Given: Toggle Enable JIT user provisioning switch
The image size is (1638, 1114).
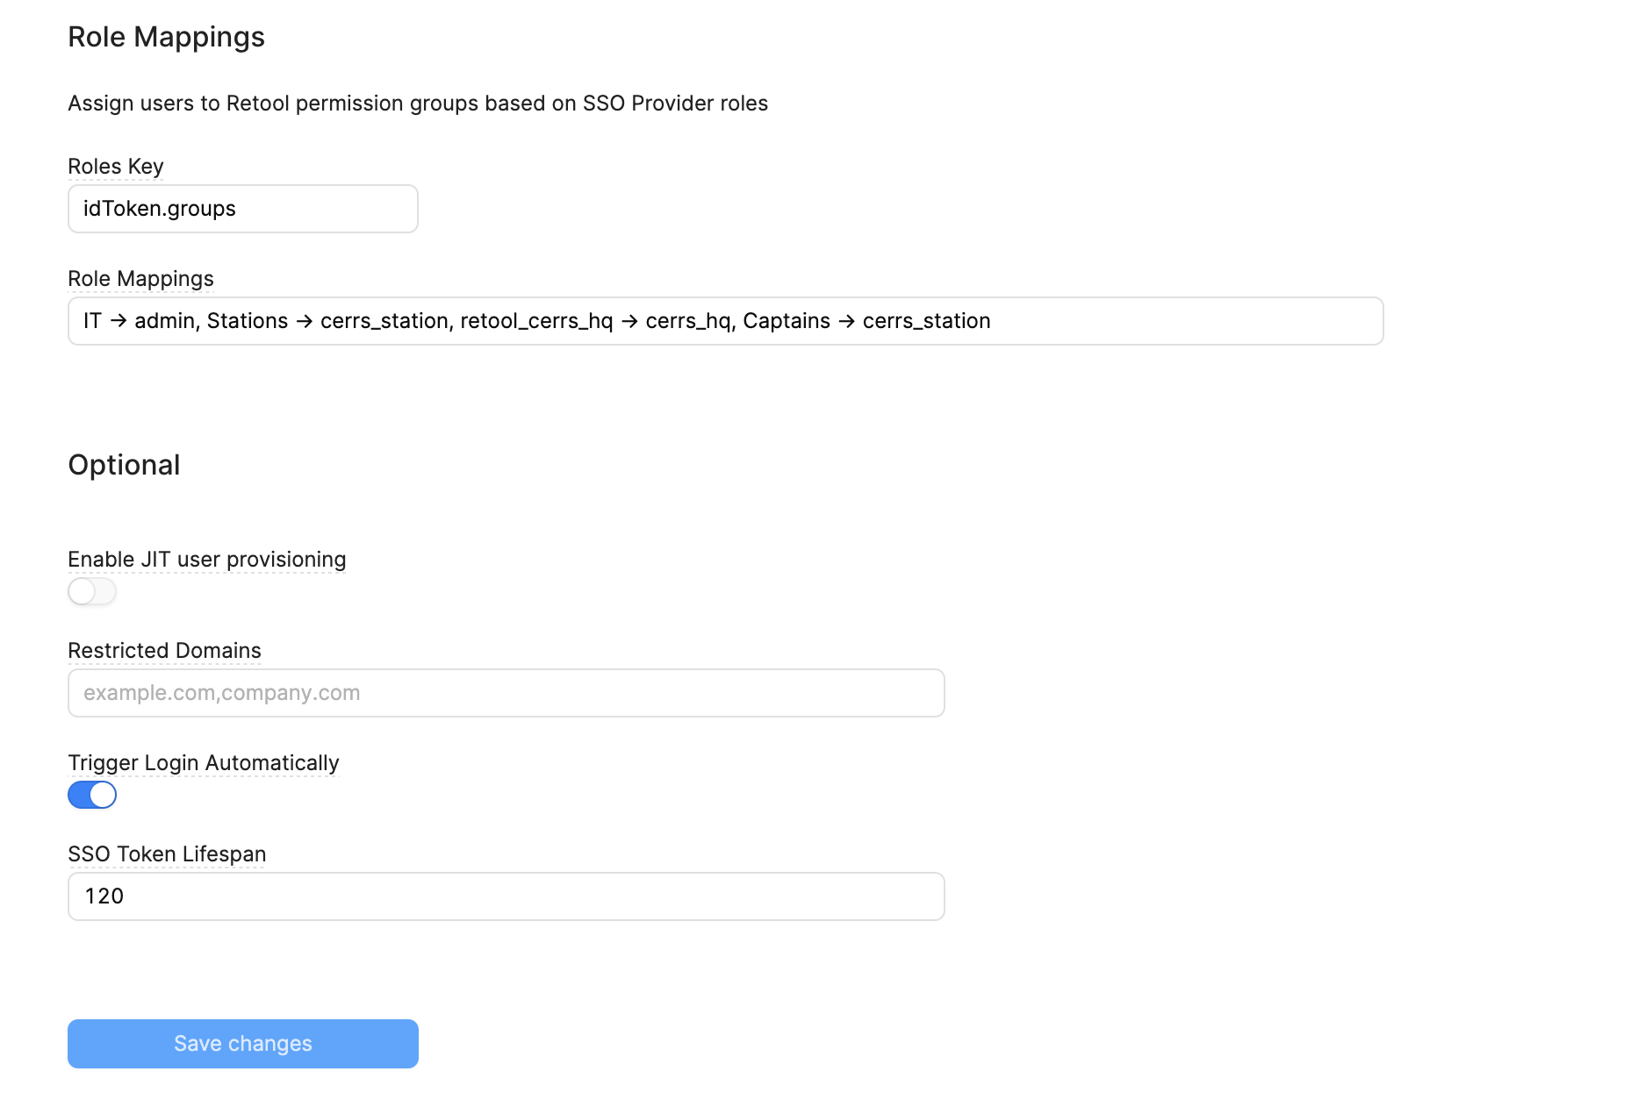Looking at the screenshot, I should pyautogui.click(x=92, y=592).
